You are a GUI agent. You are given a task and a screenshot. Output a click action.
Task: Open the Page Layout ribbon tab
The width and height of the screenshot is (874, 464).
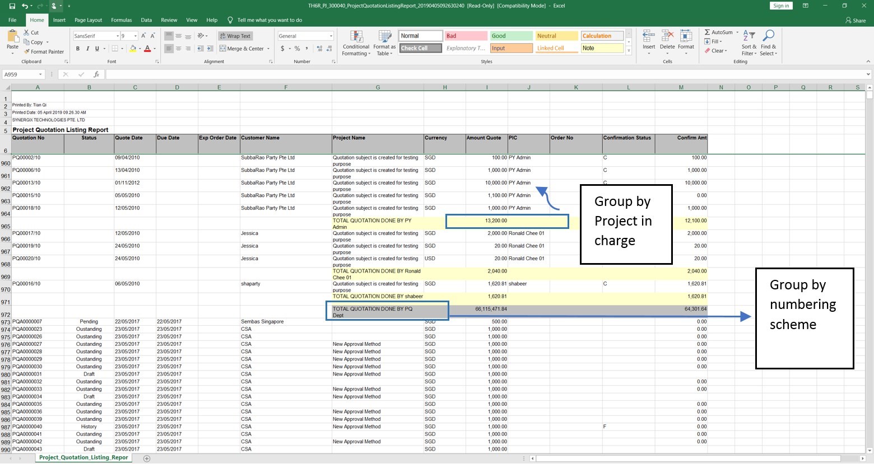pyautogui.click(x=88, y=20)
